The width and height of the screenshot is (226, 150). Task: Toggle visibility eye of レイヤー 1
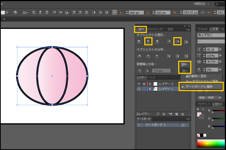pyautogui.click(x=139, y=89)
